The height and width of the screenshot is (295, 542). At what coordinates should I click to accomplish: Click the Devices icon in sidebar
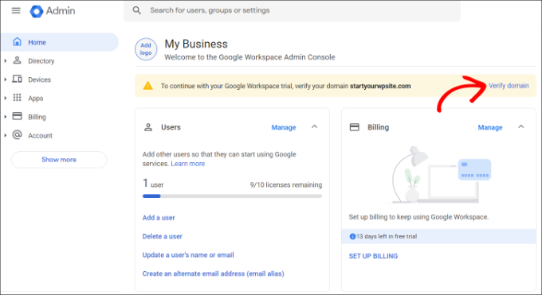pyautogui.click(x=17, y=79)
